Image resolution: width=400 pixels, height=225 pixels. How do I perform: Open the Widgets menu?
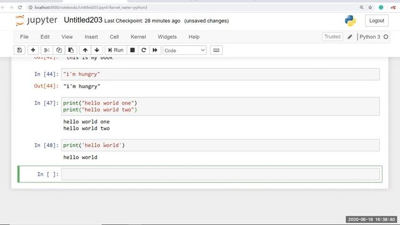click(x=167, y=37)
